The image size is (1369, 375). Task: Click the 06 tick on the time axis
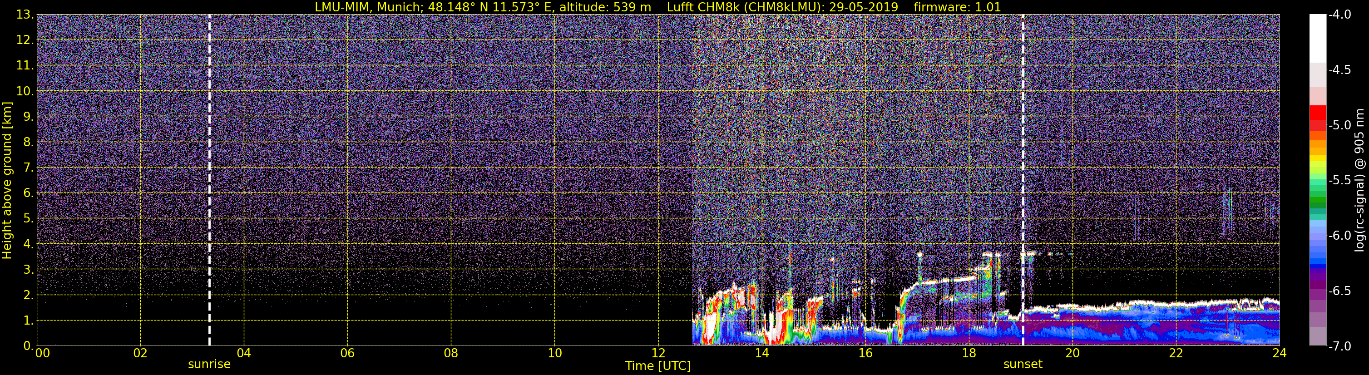347,354
